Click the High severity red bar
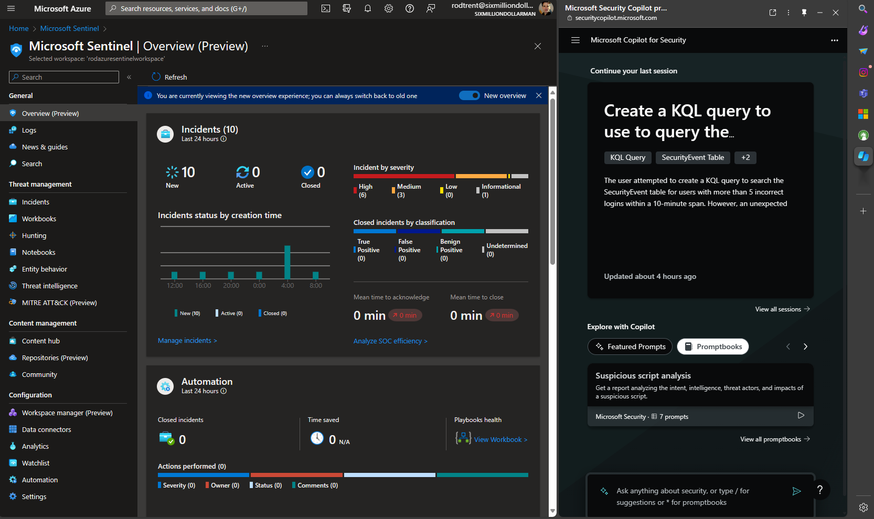 pyautogui.click(x=404, y=176)
